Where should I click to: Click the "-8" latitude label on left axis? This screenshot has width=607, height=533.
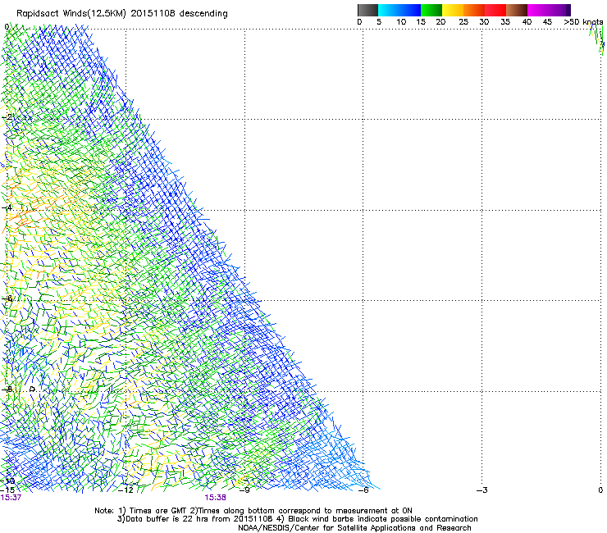click(x=7, y=389)
